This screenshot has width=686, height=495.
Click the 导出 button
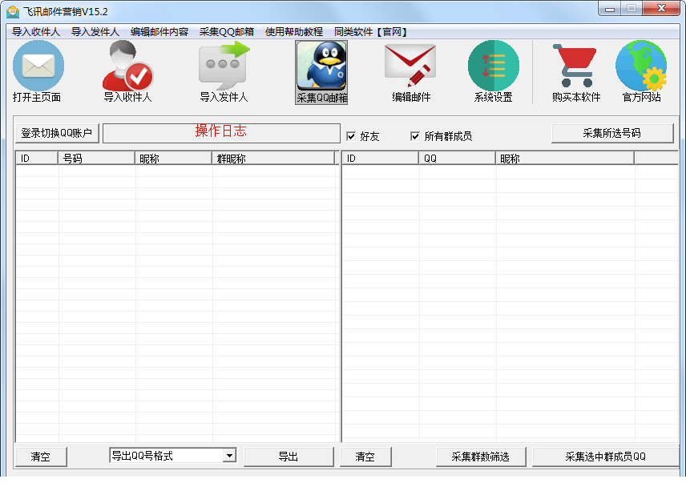[289, 457]
